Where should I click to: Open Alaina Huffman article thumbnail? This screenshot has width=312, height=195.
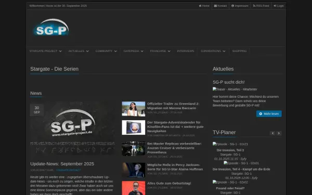[134, 170]
